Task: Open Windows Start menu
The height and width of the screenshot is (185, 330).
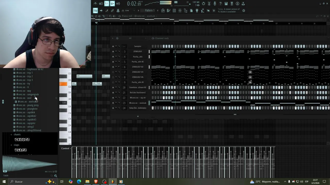Action: coord(4,182)
